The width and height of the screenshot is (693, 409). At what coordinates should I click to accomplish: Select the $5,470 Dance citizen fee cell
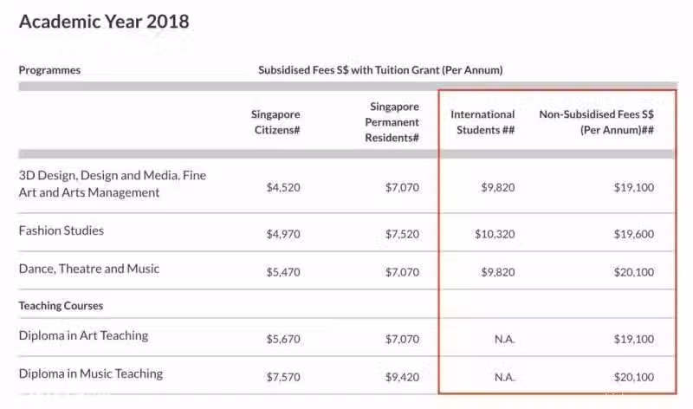pyautogui.click(x=283, y=272)
